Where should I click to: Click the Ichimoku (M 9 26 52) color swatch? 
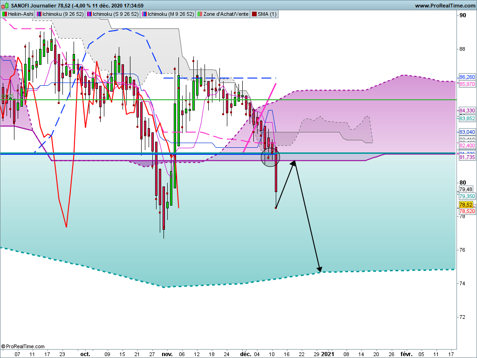144,14
